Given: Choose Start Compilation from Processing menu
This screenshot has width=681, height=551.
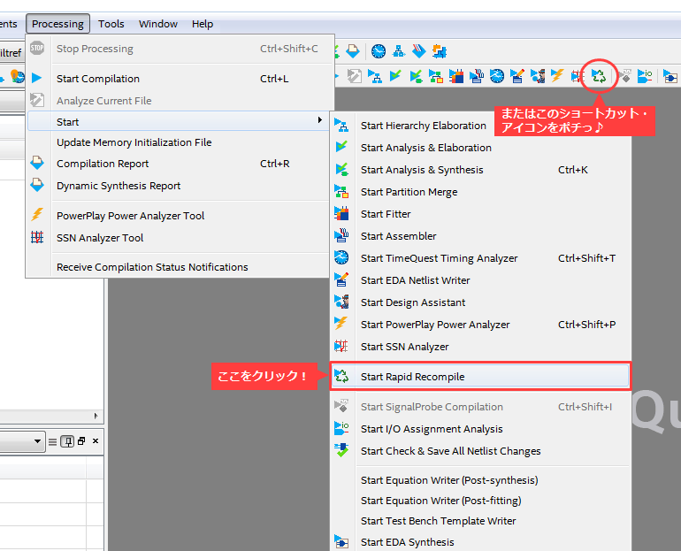Looking at the screenshot, I should tap(98, 79).
